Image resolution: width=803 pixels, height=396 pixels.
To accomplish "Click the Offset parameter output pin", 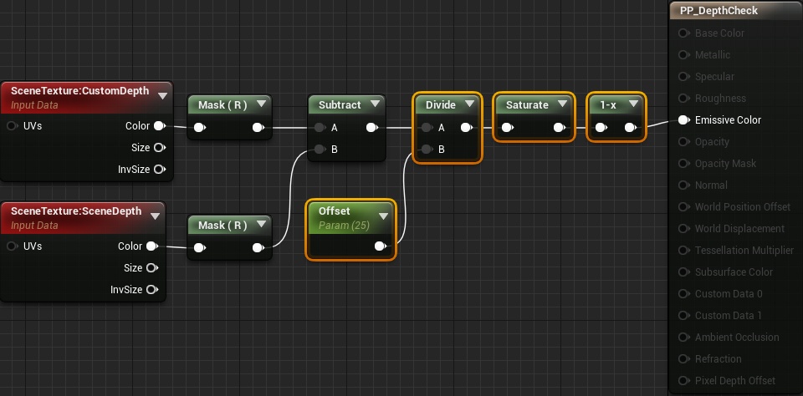I will tap(380, 246).
